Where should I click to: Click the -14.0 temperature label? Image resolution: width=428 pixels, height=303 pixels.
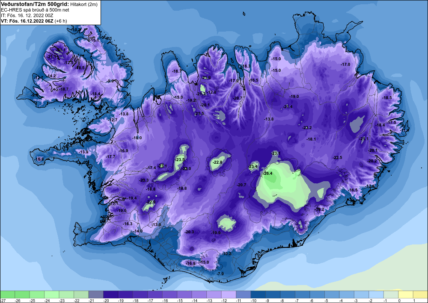[138, 231]
